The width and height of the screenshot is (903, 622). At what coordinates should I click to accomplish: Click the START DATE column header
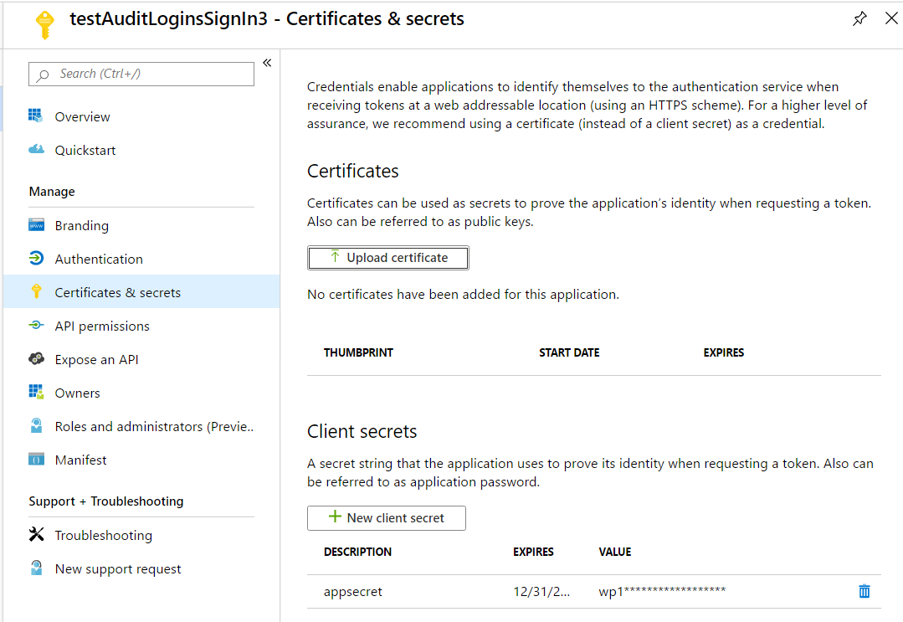569,352
